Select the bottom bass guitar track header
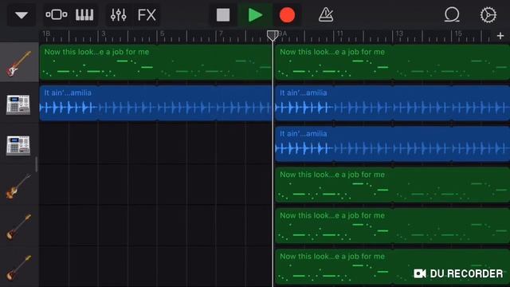This screenshot has width=510, height=287. [x=19, y=267]
